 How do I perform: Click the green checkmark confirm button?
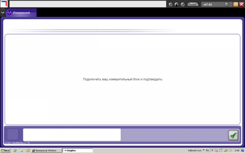point(233,135)
